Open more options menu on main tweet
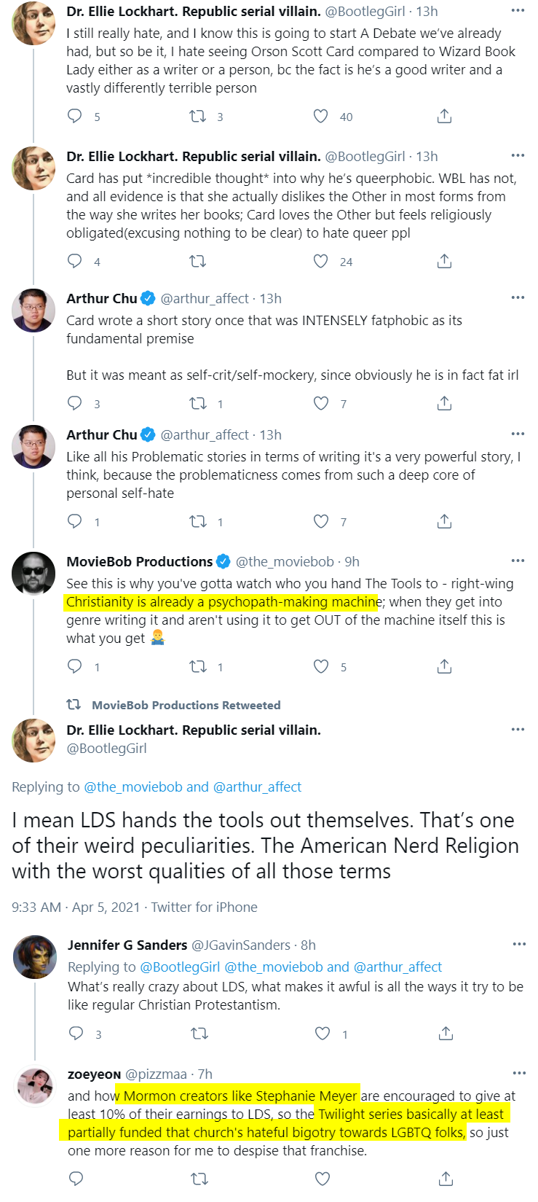The width and height of the screenshot is (538, 1202). 518,729
